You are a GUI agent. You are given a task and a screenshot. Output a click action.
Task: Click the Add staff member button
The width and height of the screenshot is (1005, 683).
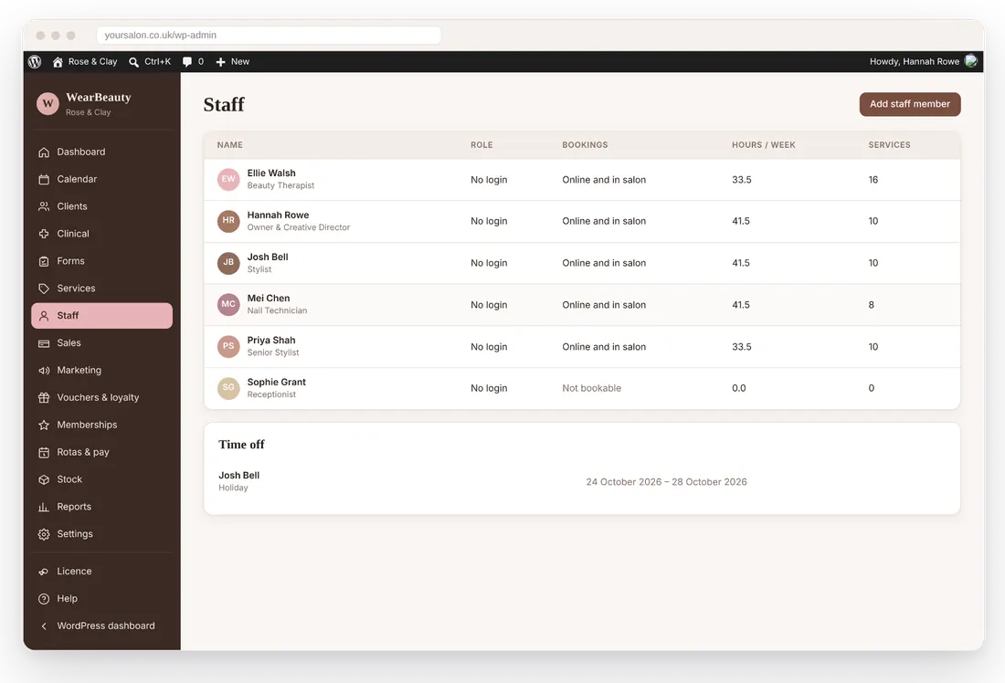tap(909, 104)
